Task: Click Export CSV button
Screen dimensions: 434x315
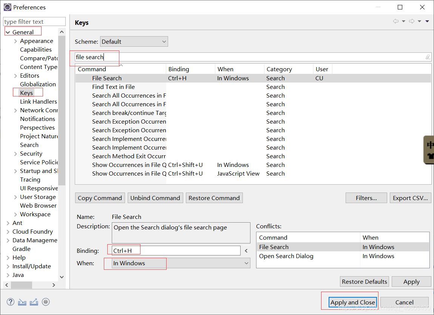Action: (411, 197)
